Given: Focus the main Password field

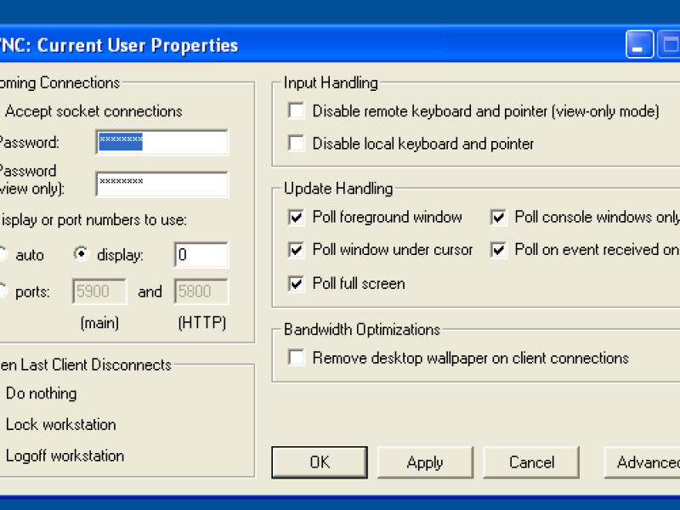Looking at the screenshot, I should click(x=162, y=142).
